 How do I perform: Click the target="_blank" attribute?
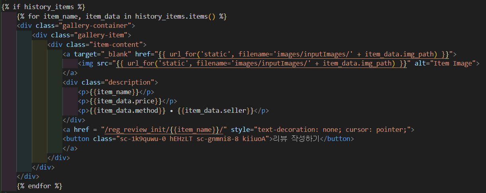coord(103,54)
